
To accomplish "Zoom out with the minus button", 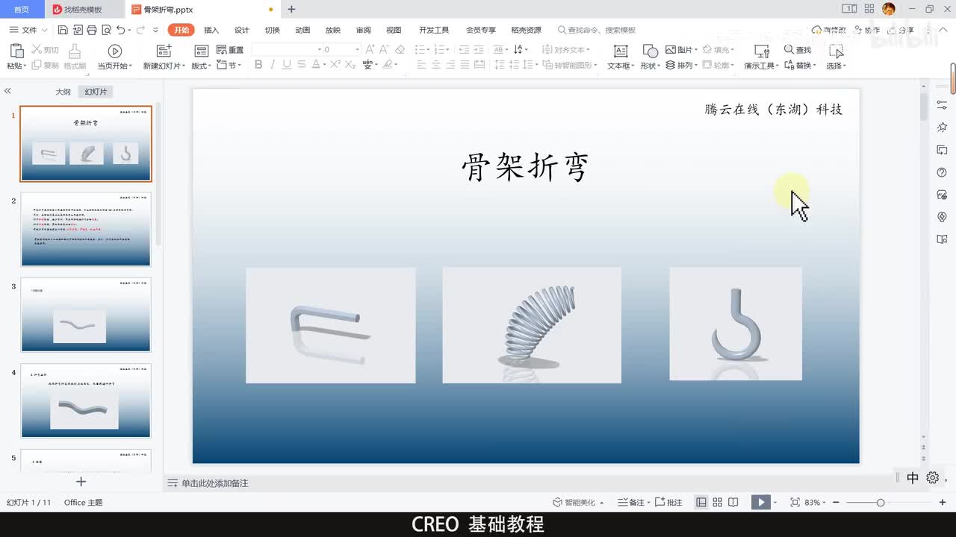I will tap(836, 503).
